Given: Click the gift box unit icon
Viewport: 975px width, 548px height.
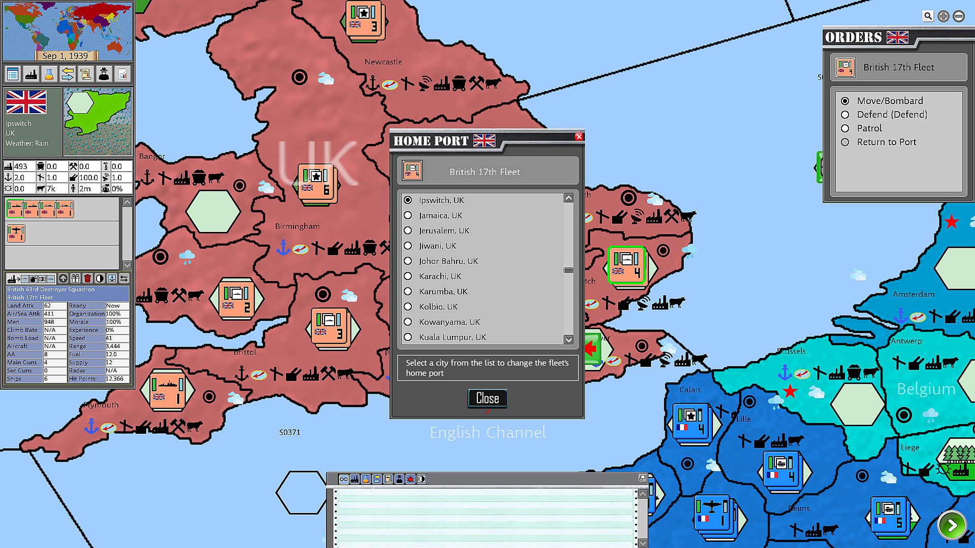Looking at the screenshot, I should (75, 279).
